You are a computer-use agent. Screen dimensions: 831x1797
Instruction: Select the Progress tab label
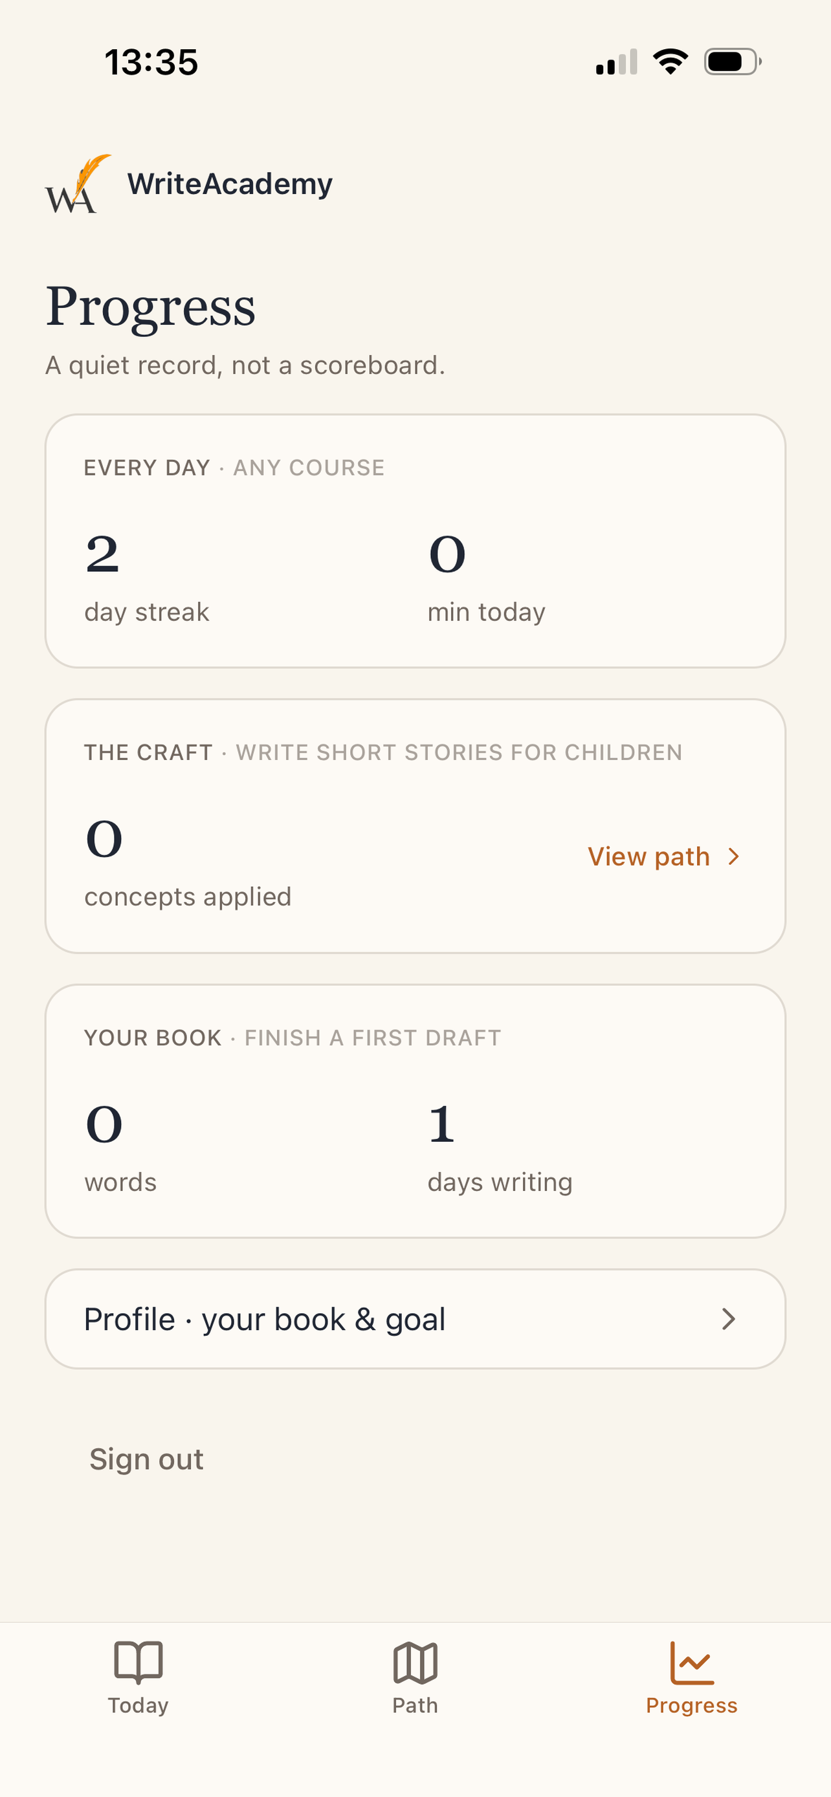point(691,1705)
